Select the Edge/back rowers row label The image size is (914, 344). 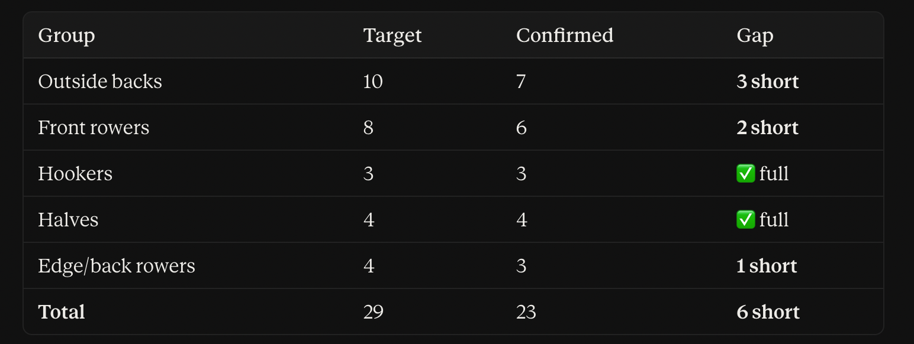pos(117,266)
